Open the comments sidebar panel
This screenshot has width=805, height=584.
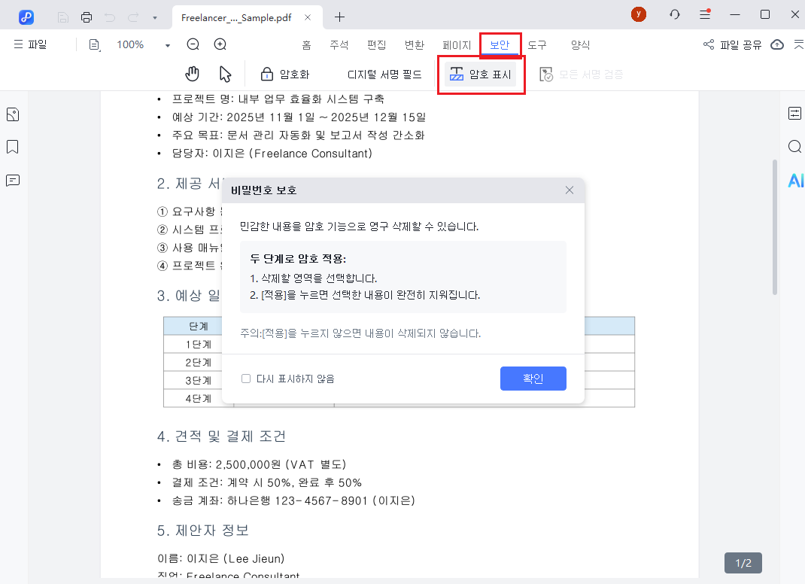(12, 180)
